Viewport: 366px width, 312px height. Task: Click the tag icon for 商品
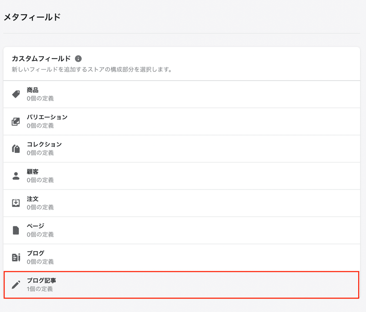click(16, 94)
